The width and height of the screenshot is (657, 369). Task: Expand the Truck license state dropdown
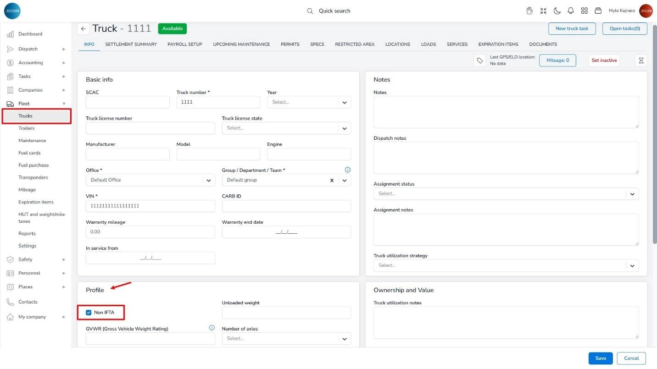coord(344,128)
